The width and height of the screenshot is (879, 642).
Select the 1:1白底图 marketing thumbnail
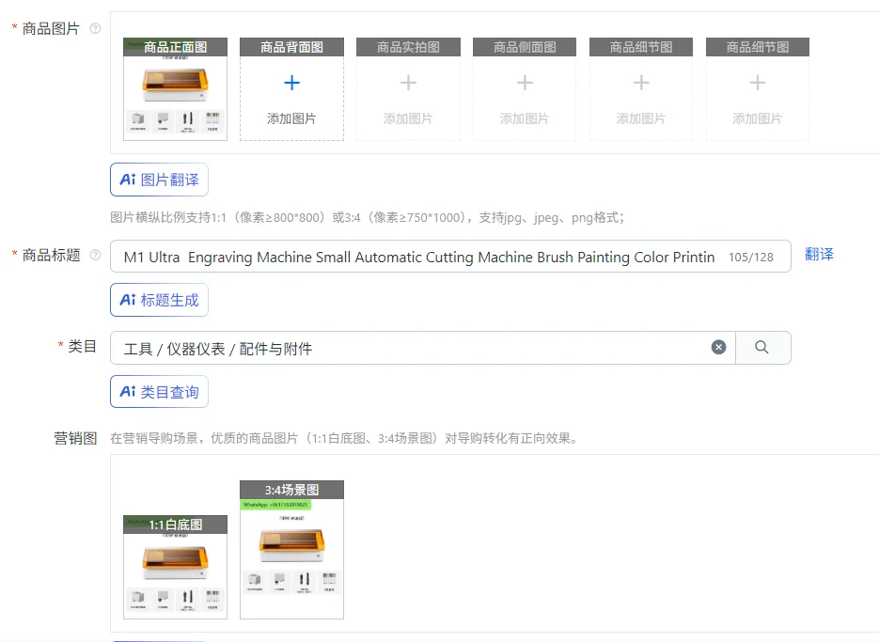(176, 567)
